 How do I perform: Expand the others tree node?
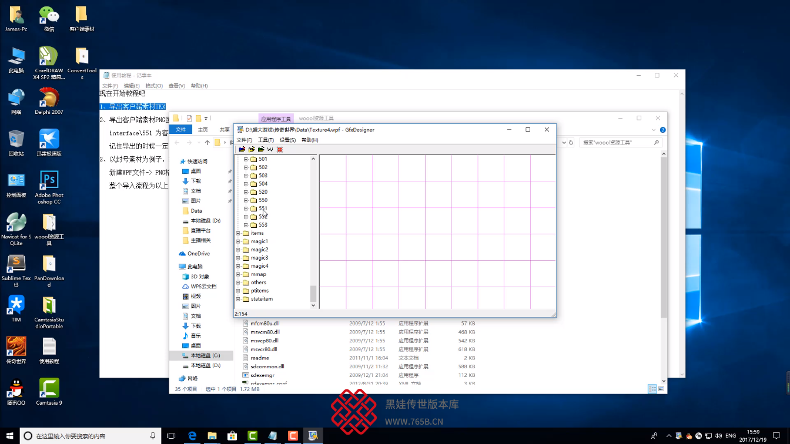pos(238,282)
